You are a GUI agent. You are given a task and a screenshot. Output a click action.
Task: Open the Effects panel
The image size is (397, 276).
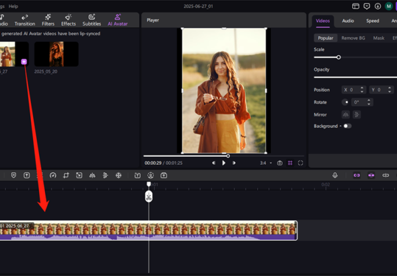pyautogui.click(x=69, y=20)
